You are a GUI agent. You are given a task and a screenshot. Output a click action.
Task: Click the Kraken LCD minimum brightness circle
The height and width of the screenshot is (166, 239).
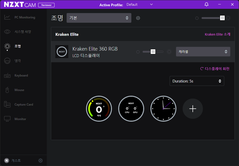click(x=138, y=52)
